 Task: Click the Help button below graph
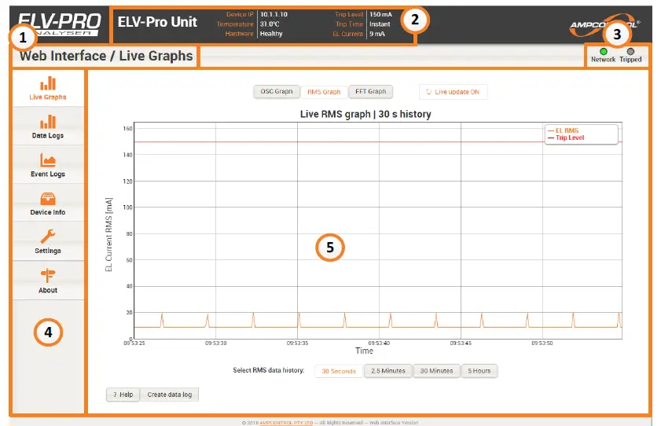coord(123,395)
